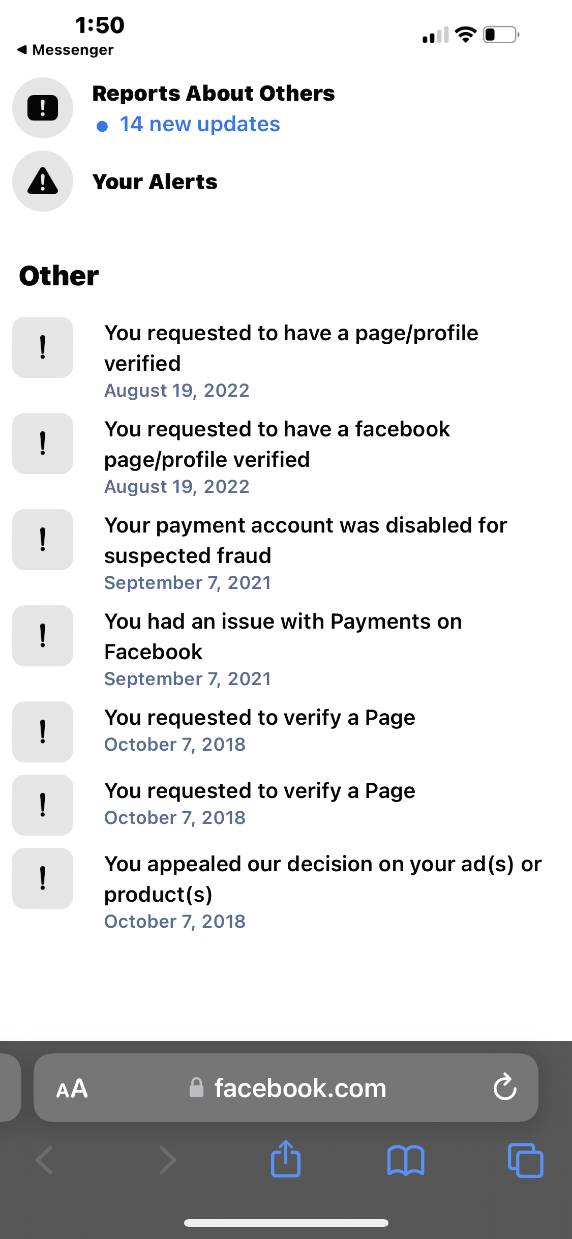Return to Messenger via the back banner
The width and height of the screenshot is (572, 1239).
[66, 49]
